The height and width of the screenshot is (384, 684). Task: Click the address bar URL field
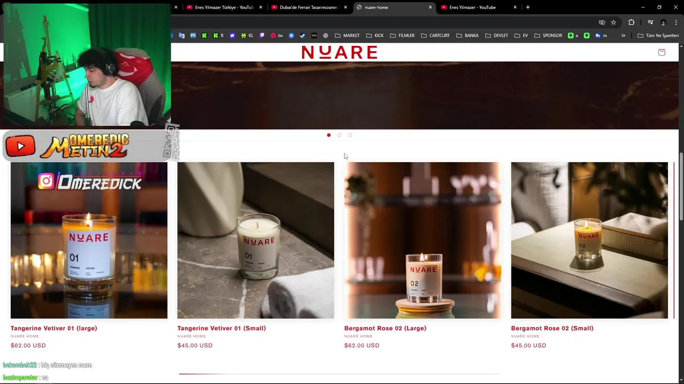click(x=382, y=22)
